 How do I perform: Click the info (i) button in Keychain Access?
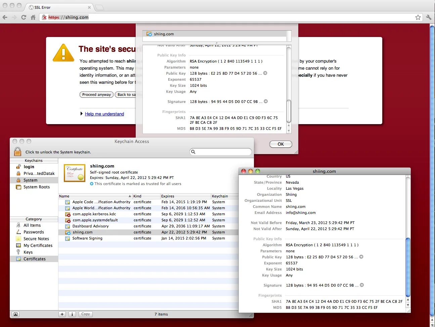[x=72, y=314]
